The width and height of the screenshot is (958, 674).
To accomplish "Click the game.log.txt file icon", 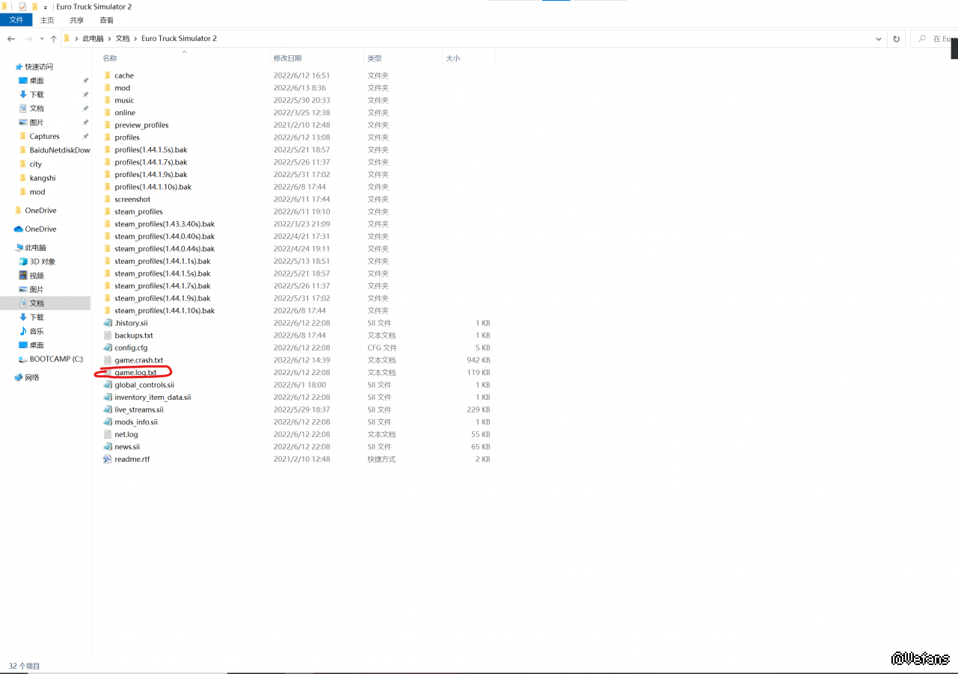I will (108, 372).
